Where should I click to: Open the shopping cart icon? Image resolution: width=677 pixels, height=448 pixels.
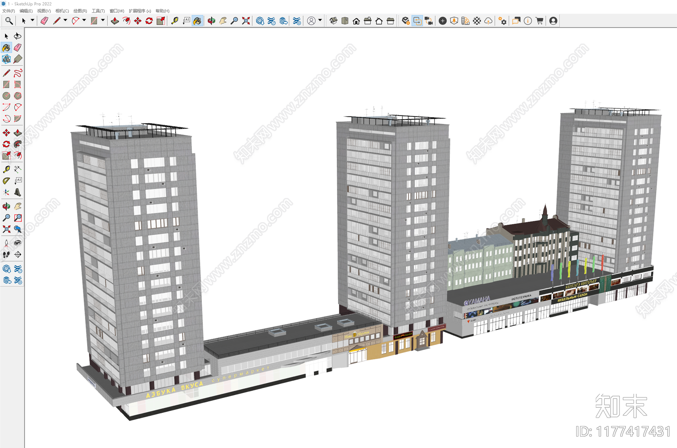(539, 21)
